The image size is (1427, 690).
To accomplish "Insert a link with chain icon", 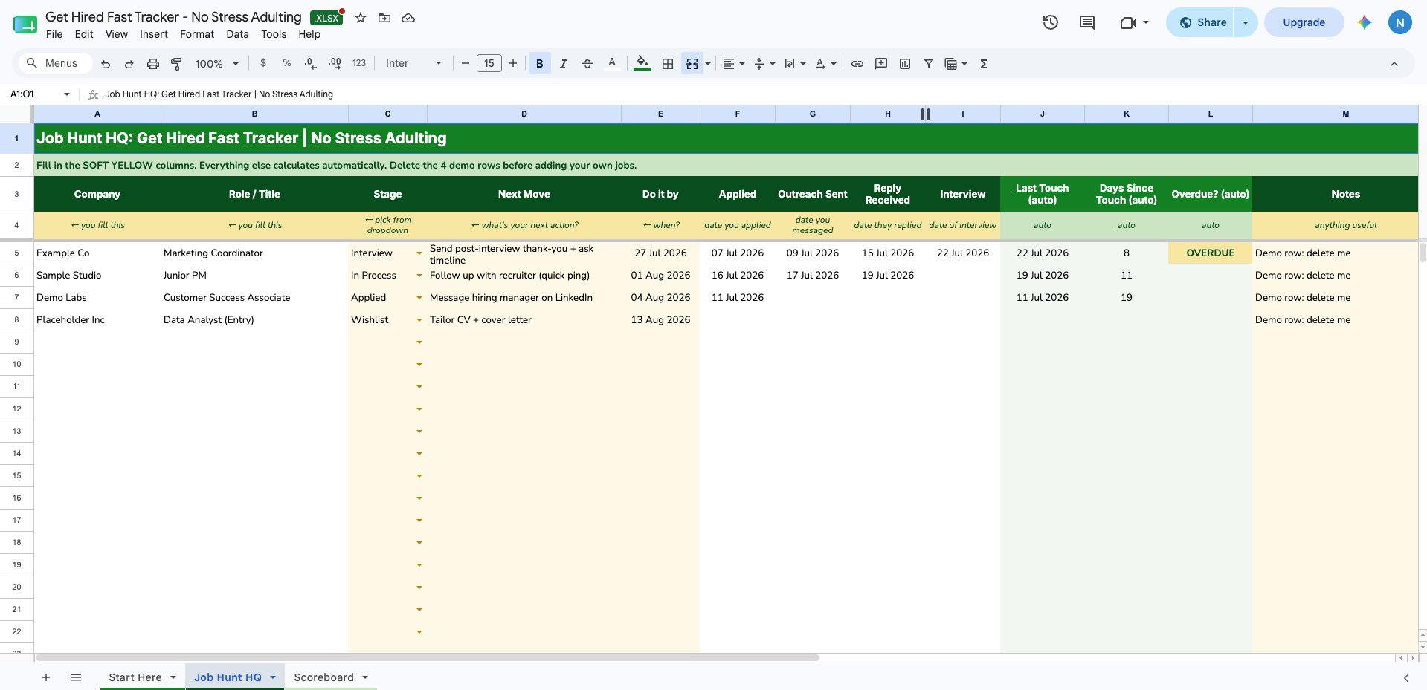I will coord(857,64).
